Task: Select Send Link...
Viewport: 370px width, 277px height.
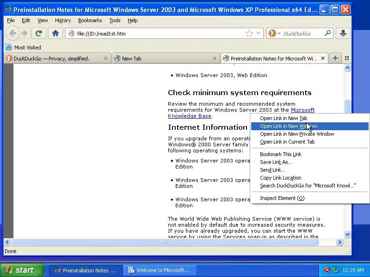Action: pyautogui.click(x=309, y=170)
